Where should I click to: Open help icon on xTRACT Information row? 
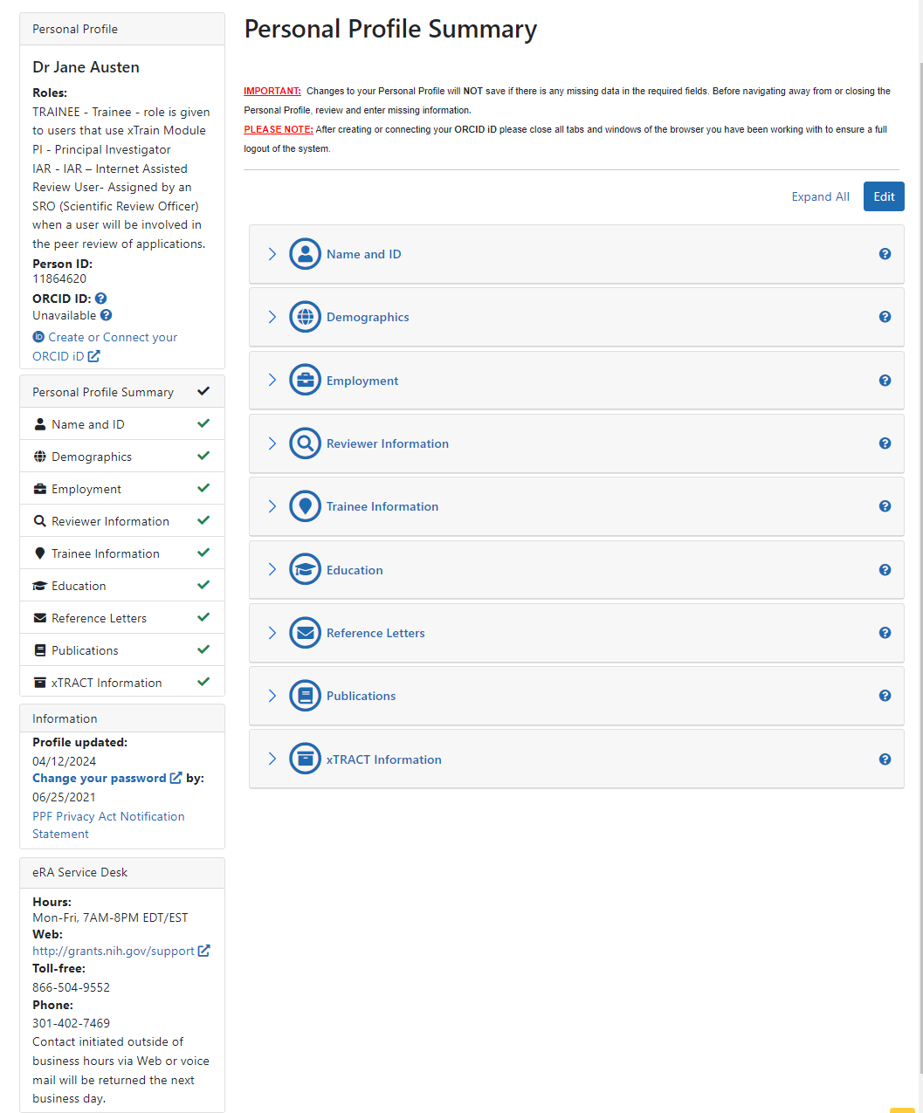[885, 759]
